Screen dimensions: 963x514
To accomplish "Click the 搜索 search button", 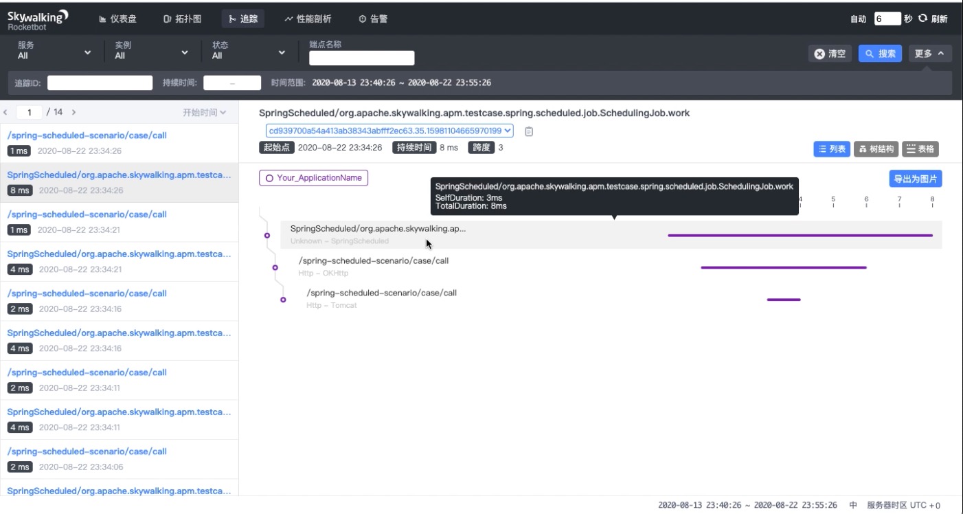I will pos(881,54).
